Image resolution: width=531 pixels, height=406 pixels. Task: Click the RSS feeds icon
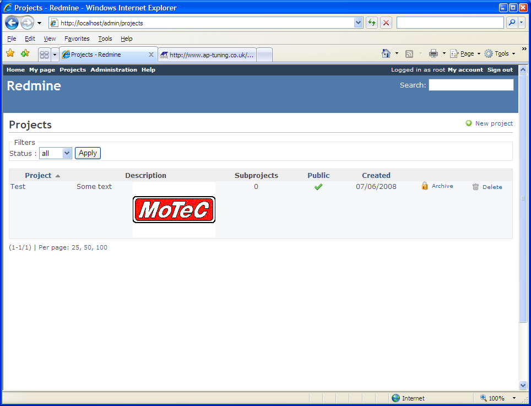click(409, 53)
